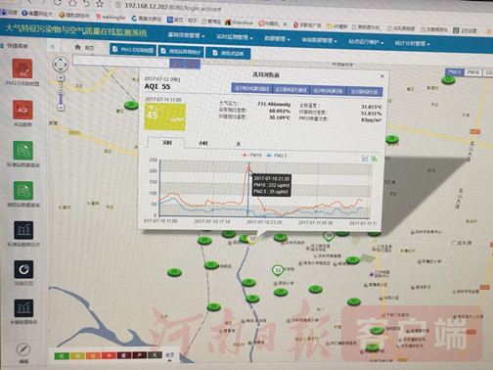The width and height of the screenshot is (493, 370).
Task: Open the red PM2.5 pollution map sidebar icon
Action: click(x=22, y=69)
